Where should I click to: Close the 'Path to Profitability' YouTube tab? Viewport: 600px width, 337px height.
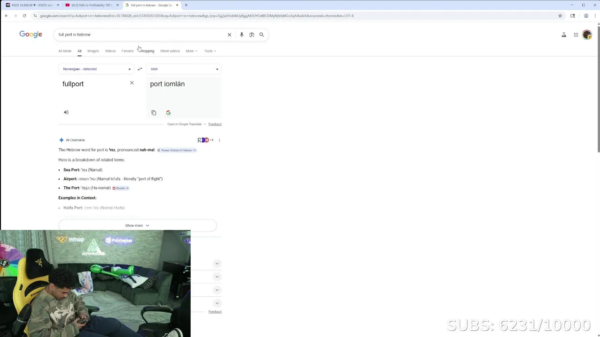pyautogui.click(x=117, y=5)
